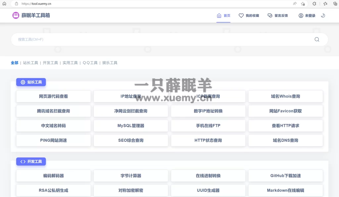Click the 薛眠羊工具箱 logo icon

[16, 15]
